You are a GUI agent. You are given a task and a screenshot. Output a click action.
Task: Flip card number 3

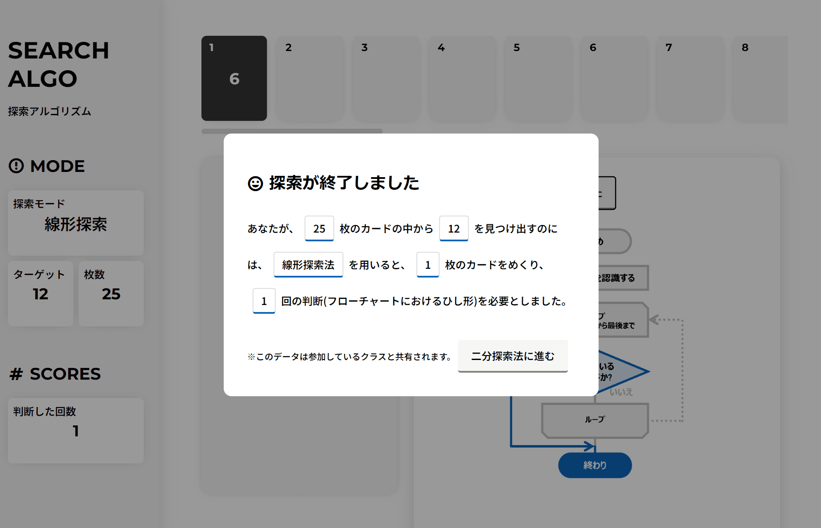(x=386, y=79)
